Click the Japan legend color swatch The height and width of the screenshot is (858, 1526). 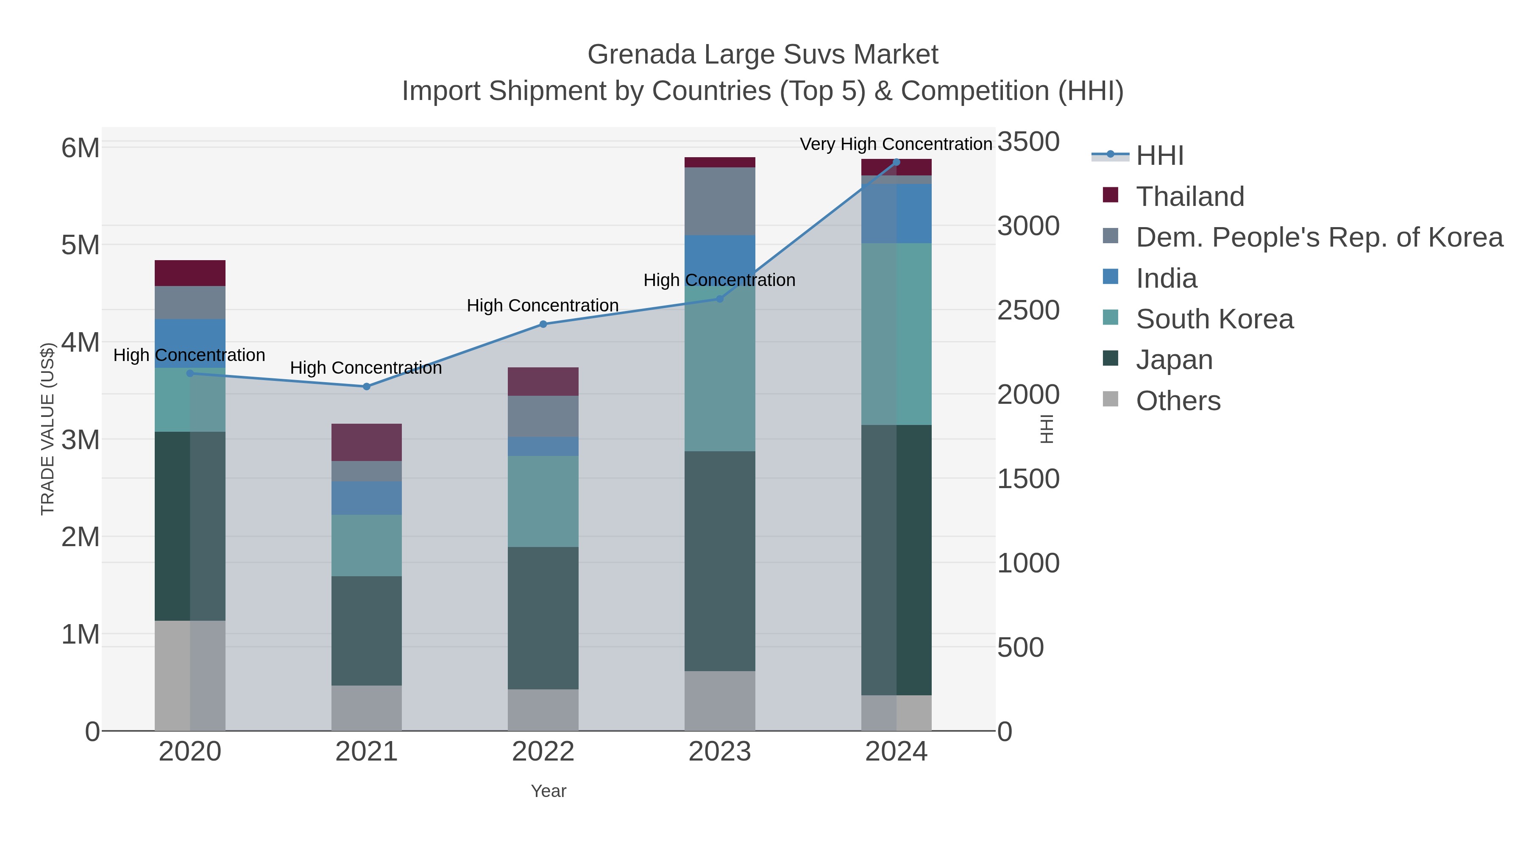point(1110,358)
